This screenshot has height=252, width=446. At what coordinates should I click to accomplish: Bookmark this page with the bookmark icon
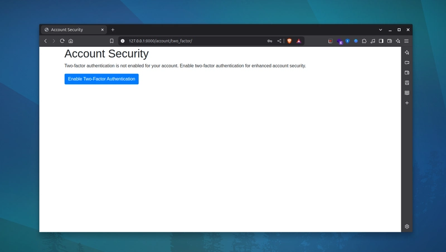(x=111, y=41)
